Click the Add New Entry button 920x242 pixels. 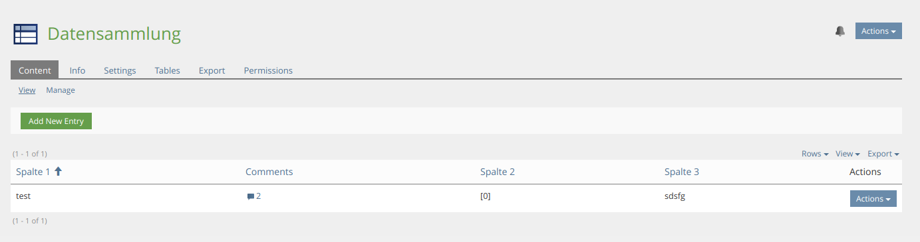[x=56, y=121]
